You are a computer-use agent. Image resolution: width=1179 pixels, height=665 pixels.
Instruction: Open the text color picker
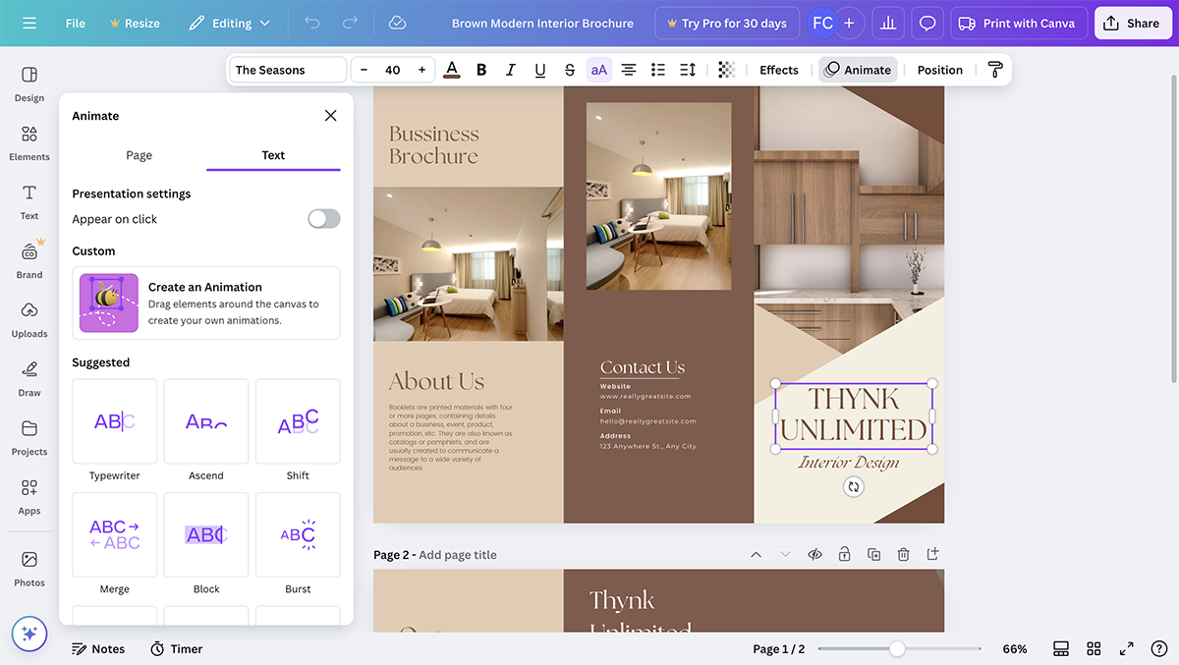tap(452, 70)
